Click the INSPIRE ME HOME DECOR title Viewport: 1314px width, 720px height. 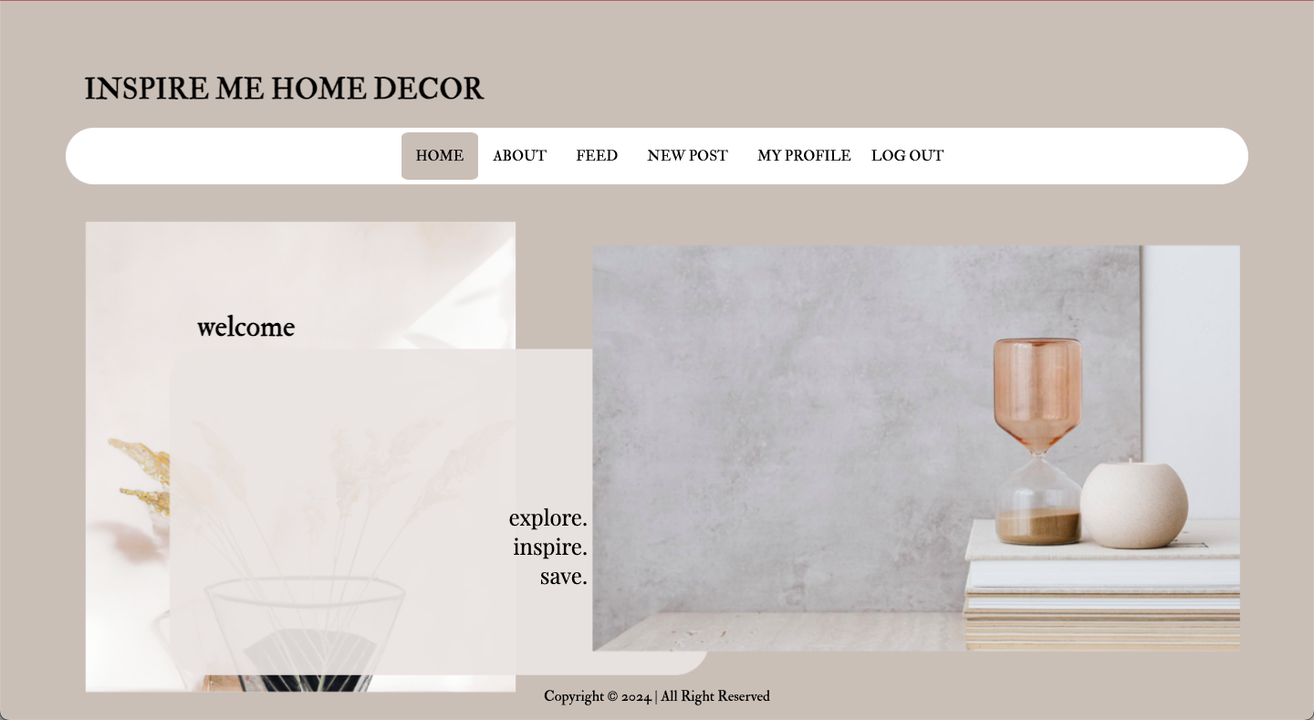(284, 89)
